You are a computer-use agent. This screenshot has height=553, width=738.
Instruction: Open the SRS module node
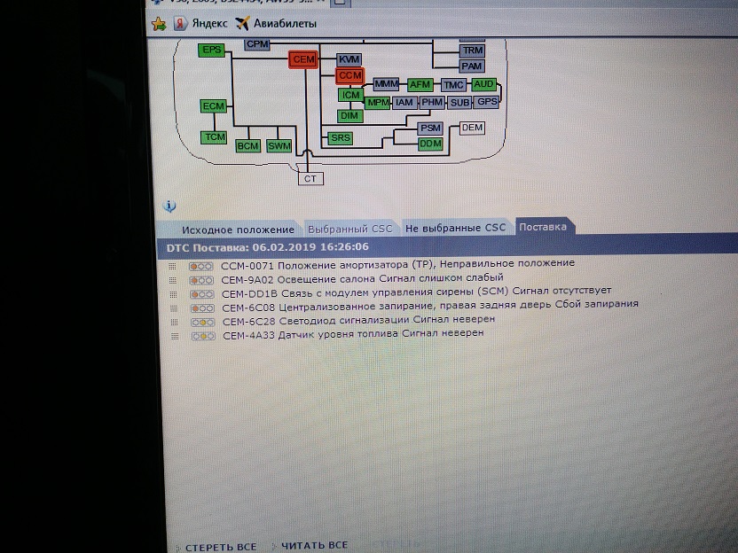coord(340,138)
